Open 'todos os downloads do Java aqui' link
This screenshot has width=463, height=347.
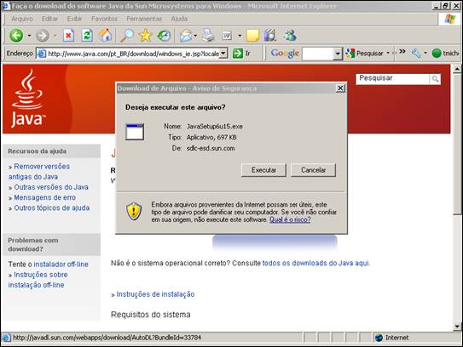point(315,263)
